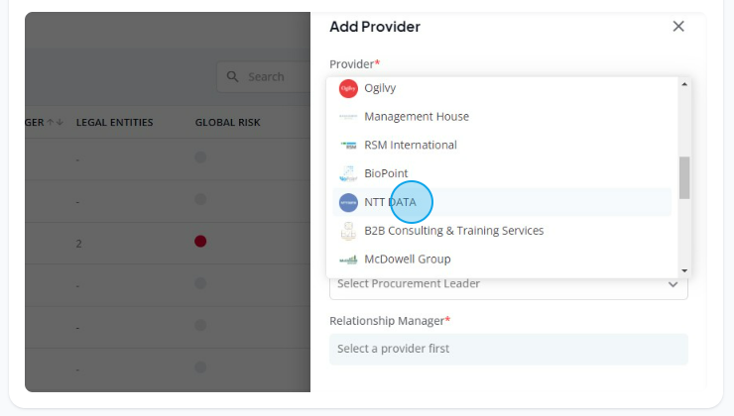Close the Add Provider panel
734x416 pixels.
[x=678, y=26]
